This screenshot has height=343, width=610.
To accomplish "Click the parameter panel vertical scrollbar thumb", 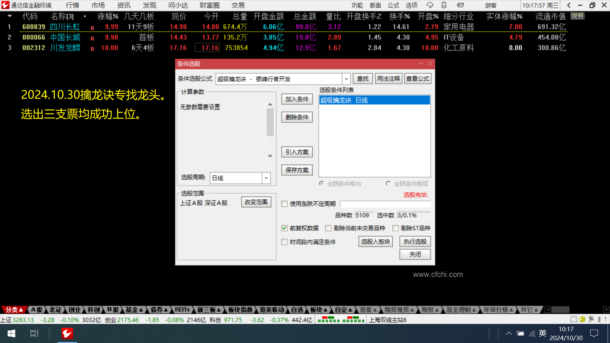I will pos(270,122).
